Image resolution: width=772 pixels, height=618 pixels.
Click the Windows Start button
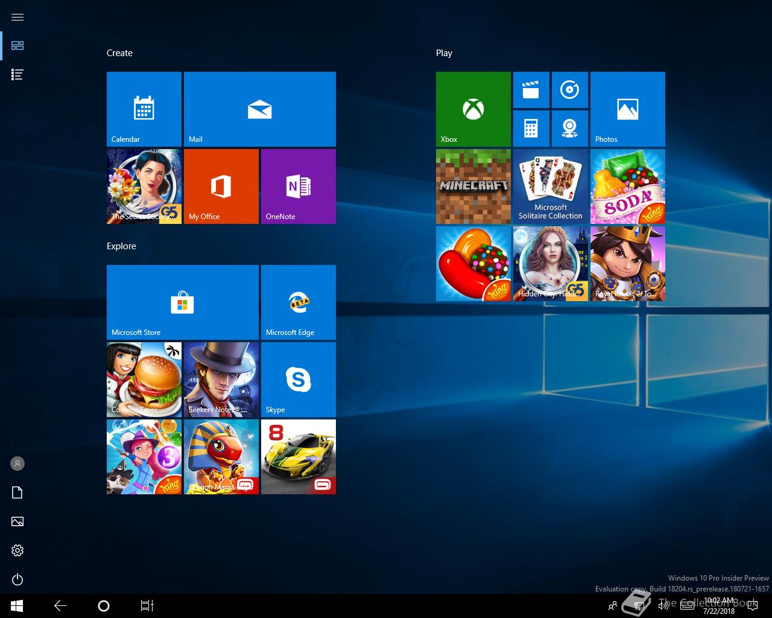(17, 606)
